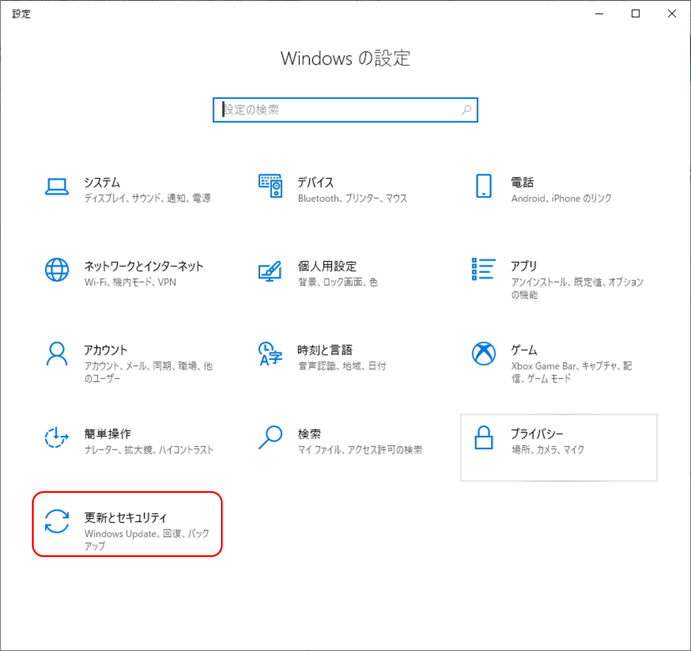Select the 時刻と言語 clock icon
The image size is (691, 651).
[270, 354]
